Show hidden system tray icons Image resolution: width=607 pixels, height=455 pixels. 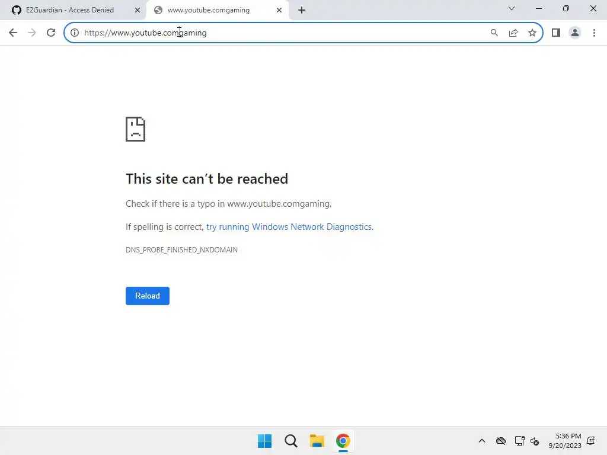(x=481, y=441)
